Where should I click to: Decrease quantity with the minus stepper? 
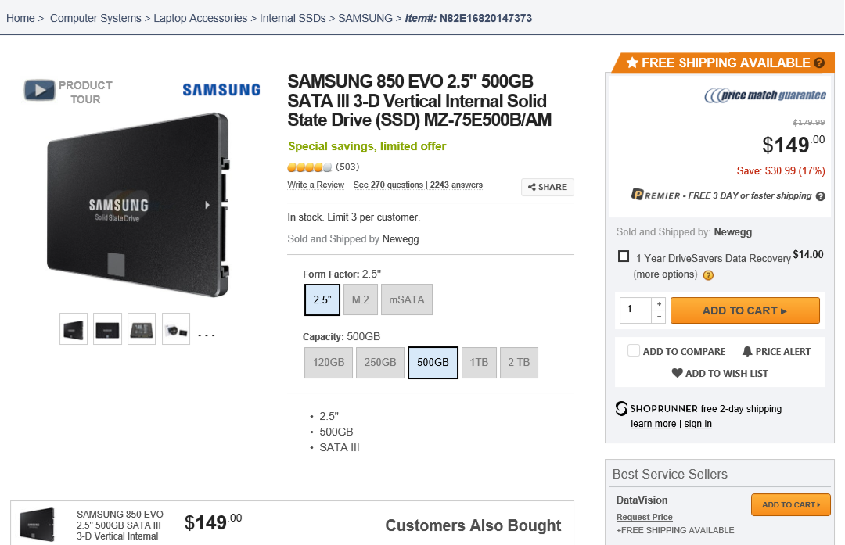[x=659, y=317]
